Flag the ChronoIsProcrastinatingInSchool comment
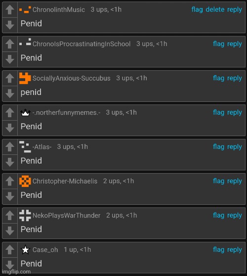 pos(218,44)
